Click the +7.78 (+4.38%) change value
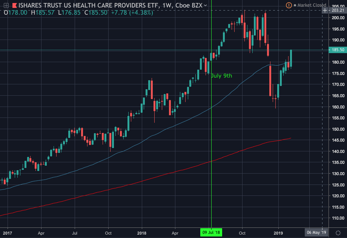This screenshot has width=347, height=238. point(132,12)
